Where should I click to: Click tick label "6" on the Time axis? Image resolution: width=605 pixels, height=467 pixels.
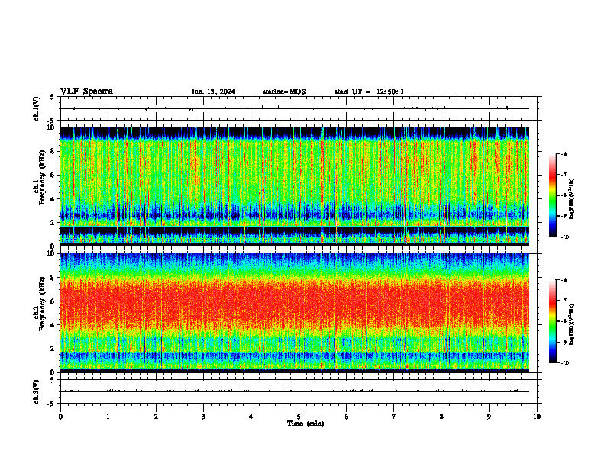347,417
